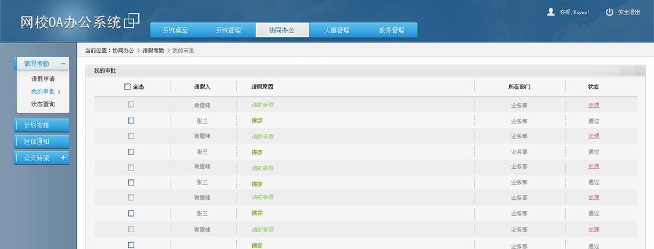Click the overlapping squares logo icon
This screenshot has width=654, height=249.
[x=132, y=21]
